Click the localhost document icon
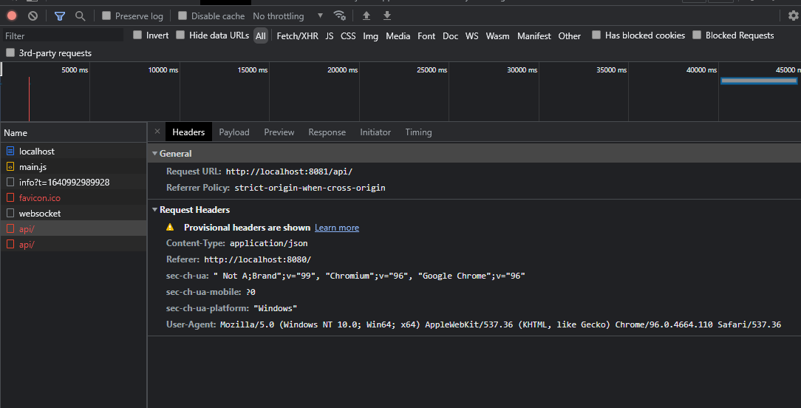 [10, 151]
